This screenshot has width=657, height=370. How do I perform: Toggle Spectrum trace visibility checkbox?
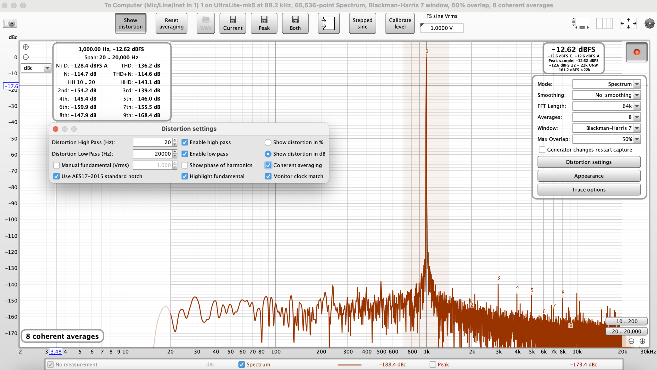242,365
